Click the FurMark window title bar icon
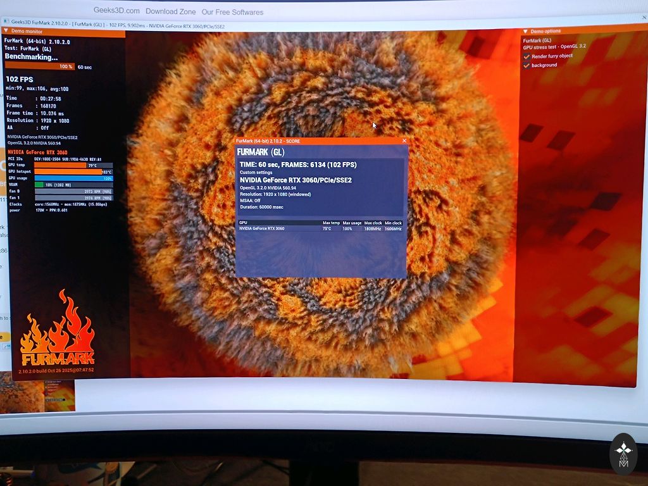 click(x=6, y=22)
